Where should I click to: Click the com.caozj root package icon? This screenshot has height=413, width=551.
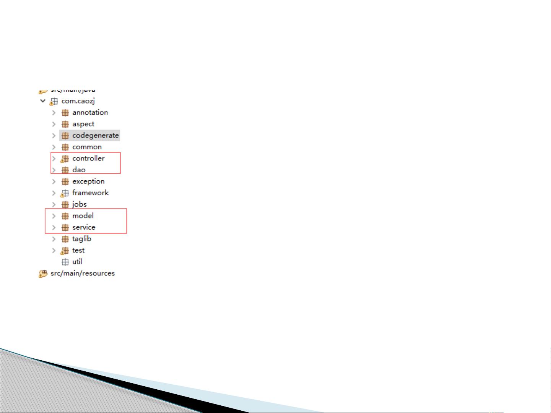pyautogui.click(x=54, y=101)
